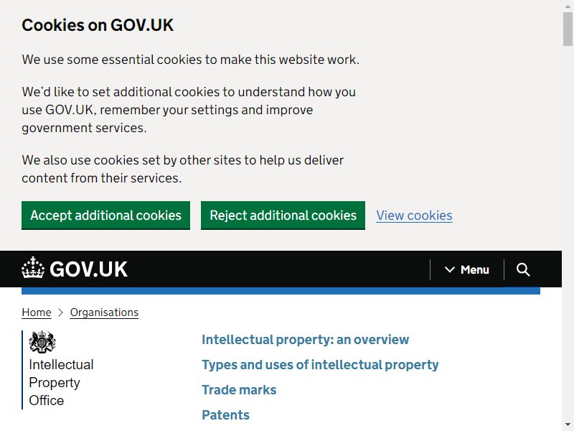The image size is (574, 431).
Task: Open the View cookies link
Action: [x=415, y=215]
